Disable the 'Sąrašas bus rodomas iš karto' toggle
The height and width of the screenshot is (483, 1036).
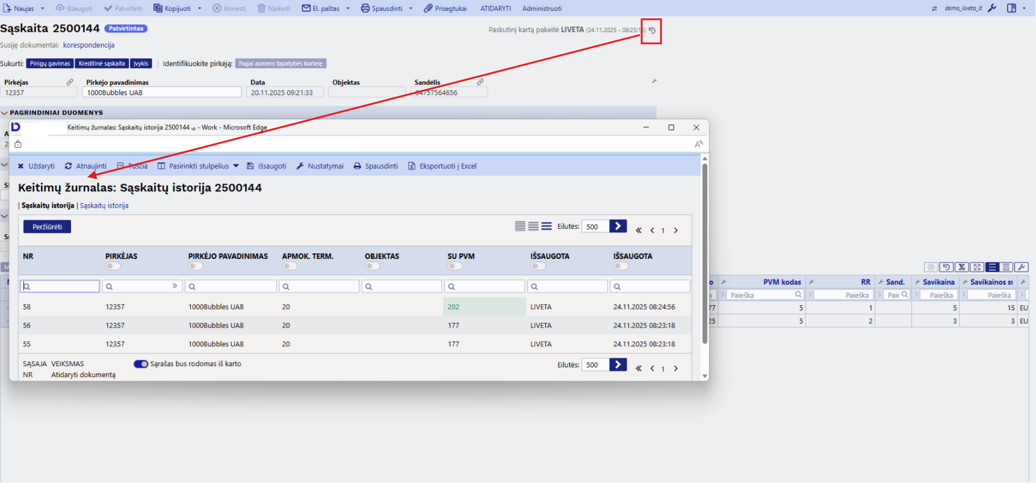pos(141,364)
